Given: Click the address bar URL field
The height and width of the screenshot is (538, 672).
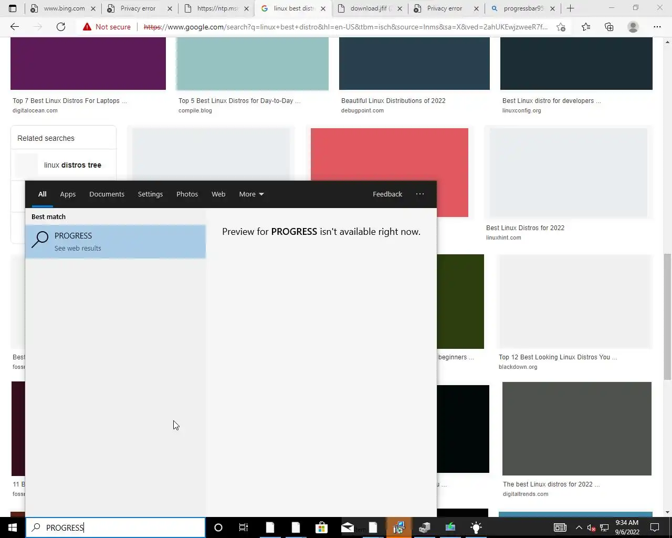Looking at the screenshot, I should click(x=345, y=27).
